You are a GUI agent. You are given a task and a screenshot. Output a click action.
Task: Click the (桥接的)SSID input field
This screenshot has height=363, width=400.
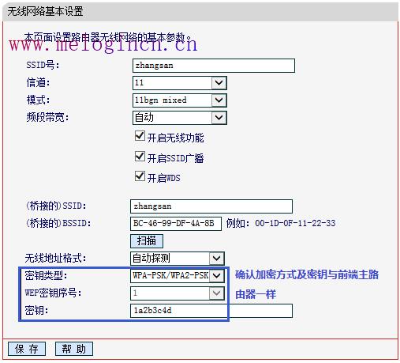[211, 206]
